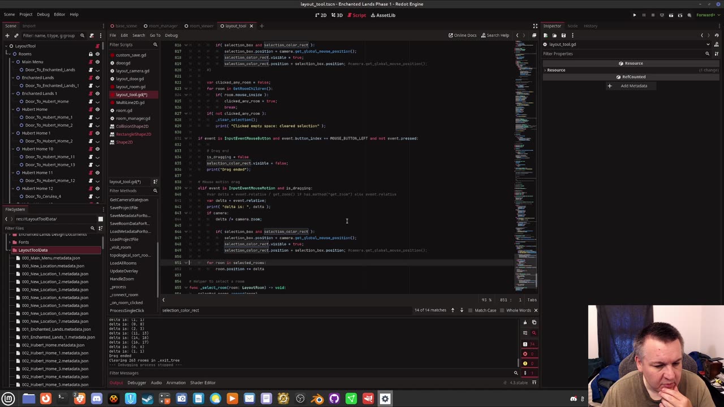Go to next search match arrow
The image size is (724, 407).
click(462, 310)
